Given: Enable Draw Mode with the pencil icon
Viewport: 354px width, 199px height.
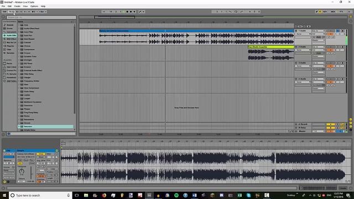Looking at the screenshot, I should [316, 12].
